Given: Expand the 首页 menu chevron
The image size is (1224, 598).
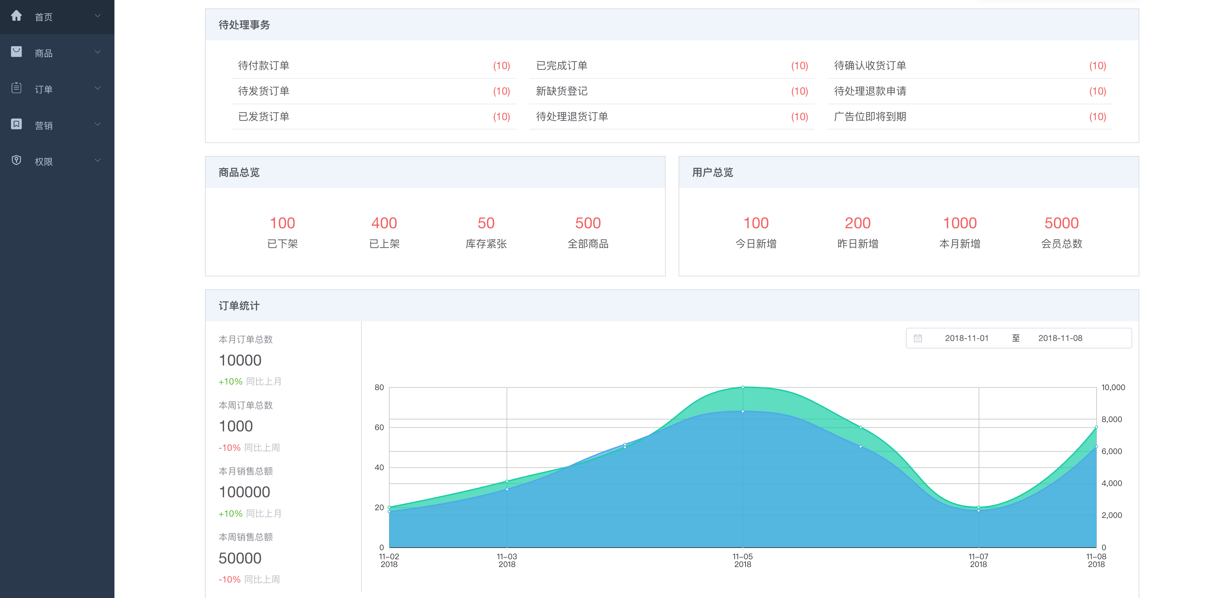Looking at the screenshot, I should (x=97, y=16).
